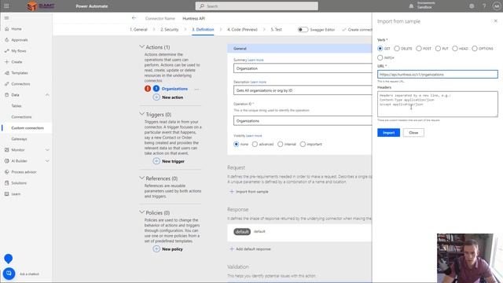Image resolution: width=503 pixels, height=283 pixels.
Task: Open the app launcher waffle icon
Action: (x=6, y=6)
